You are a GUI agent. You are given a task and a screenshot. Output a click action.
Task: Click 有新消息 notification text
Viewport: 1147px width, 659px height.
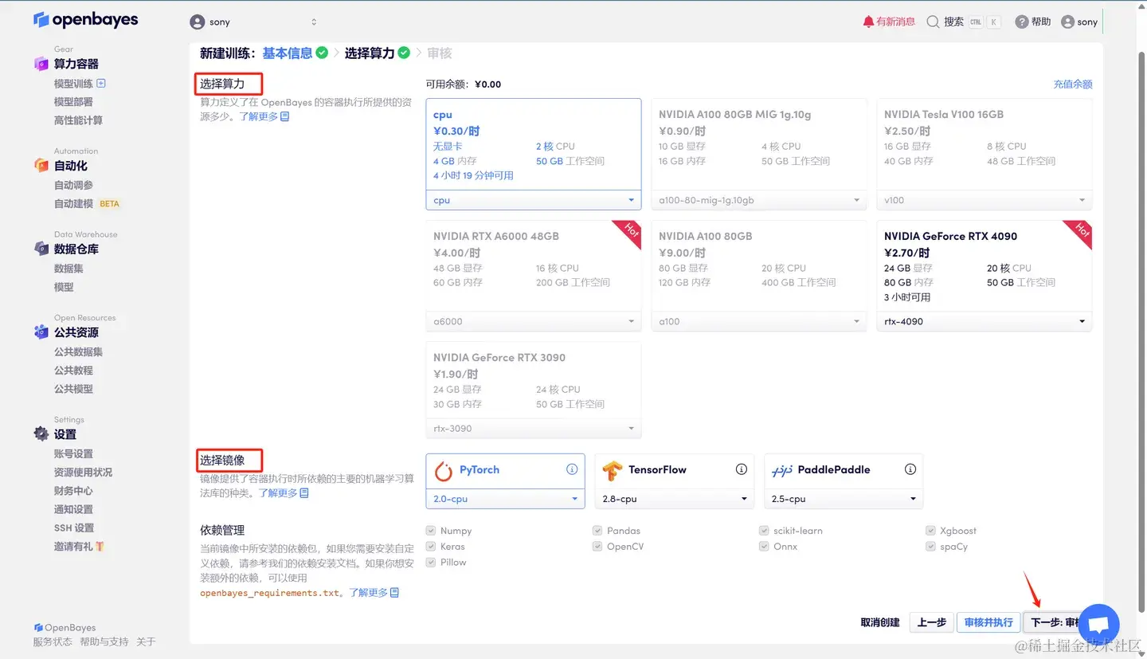tap(896, 22)
